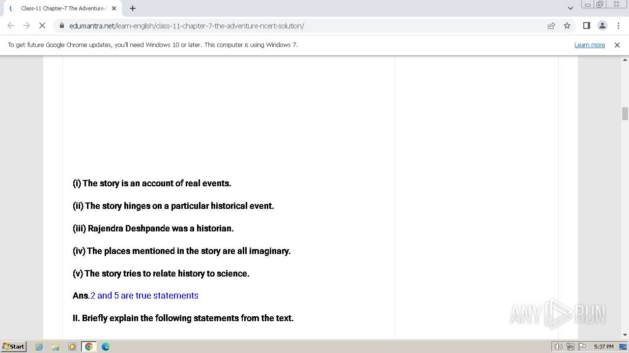The width and height of the screenshot is (629, 353).
Task: Dismiss the Chrome update notification bar
Action: 617,45
